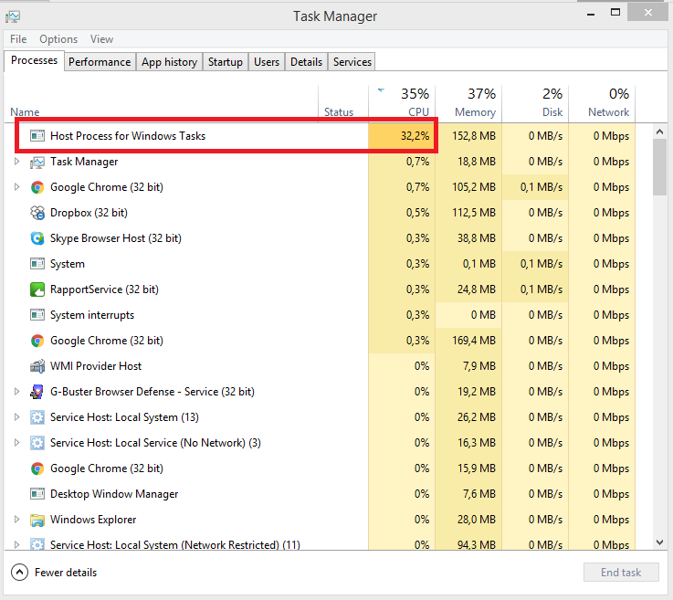Click the 152,8 MB memory value
673x600 pixels.
[474, 136]
